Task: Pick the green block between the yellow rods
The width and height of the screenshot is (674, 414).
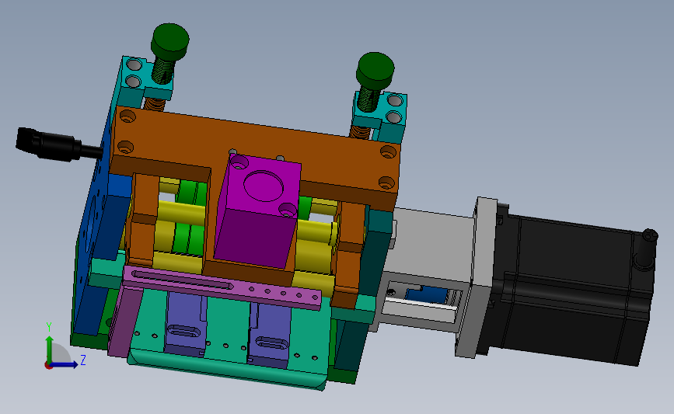Action: click(x=189, y=217)
